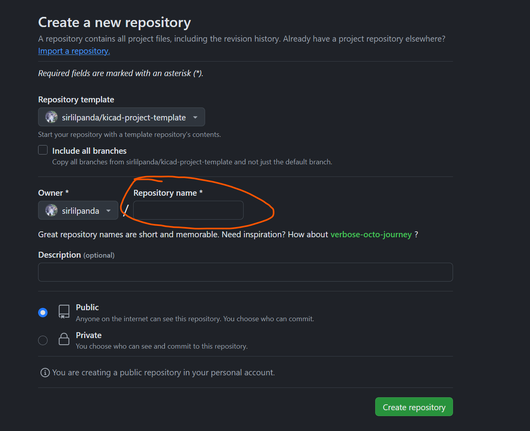Image resolution: width=530 pixels, height=431 pixels.
Task: Click the repository book icon beside Public
Action: click(x=64, y=311)
